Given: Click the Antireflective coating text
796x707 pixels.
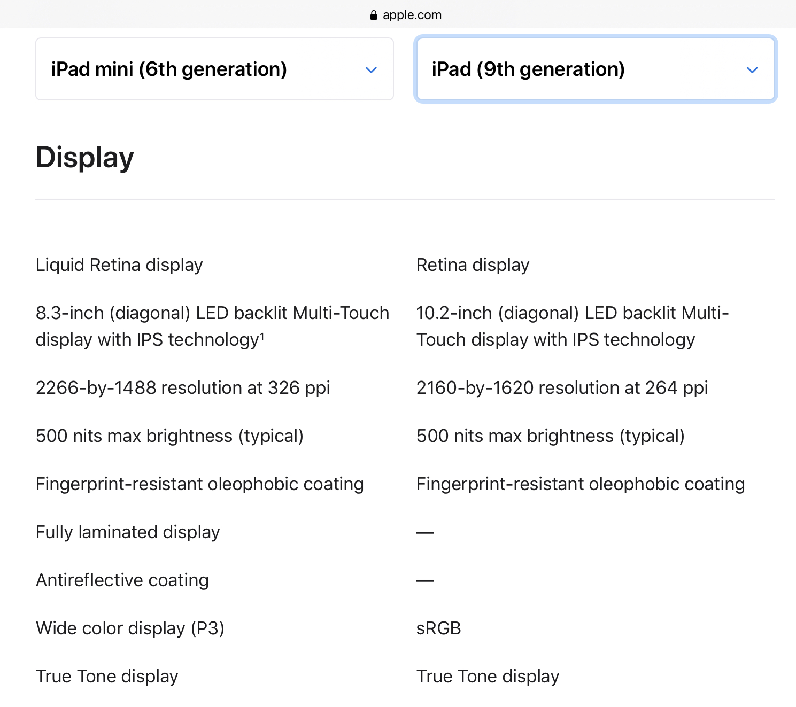Looking at the screenshot, I should pyautogui.click(x=122, y=580).
